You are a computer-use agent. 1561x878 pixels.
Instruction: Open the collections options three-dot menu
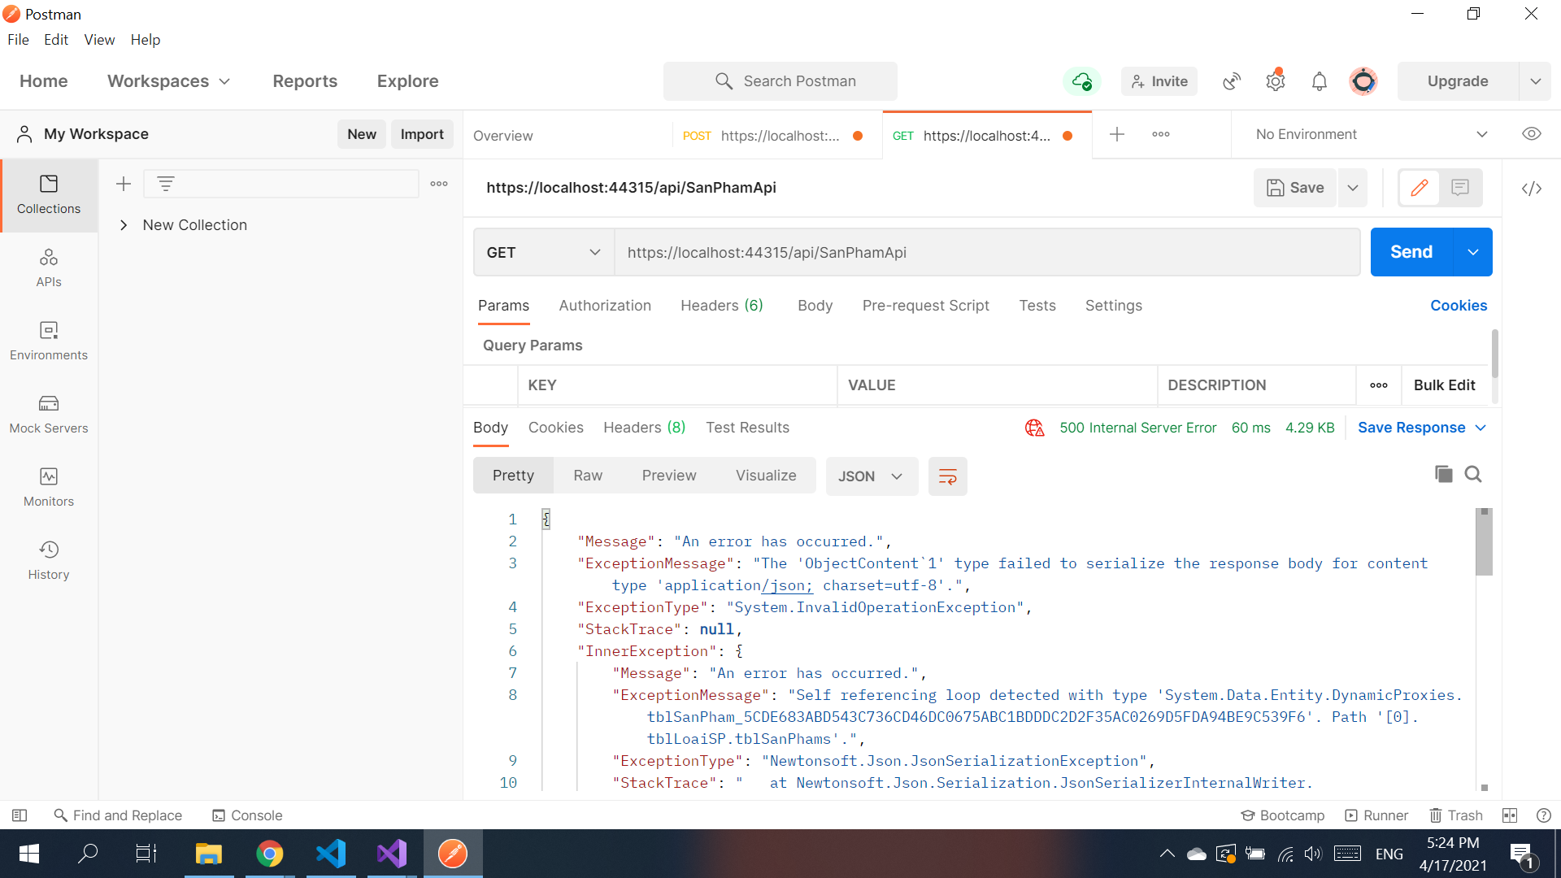(439, 184)
